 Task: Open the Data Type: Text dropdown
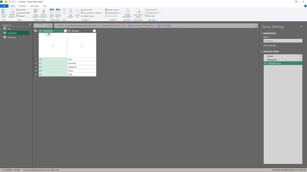click(x=87, y=10)
